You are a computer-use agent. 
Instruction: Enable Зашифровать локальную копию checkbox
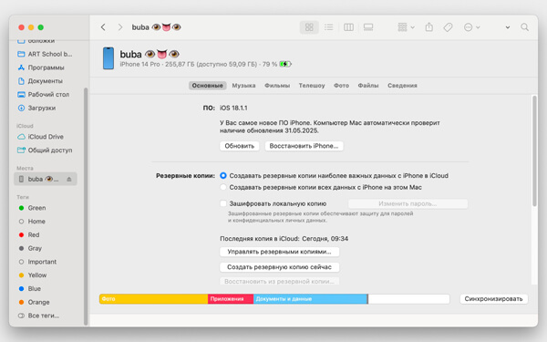click(223, 203)
